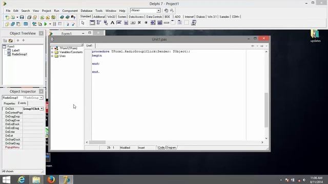The height and width of the screenshot is (184, 328).
Task: Select the Unit1 editor tab
Action: 89,45
